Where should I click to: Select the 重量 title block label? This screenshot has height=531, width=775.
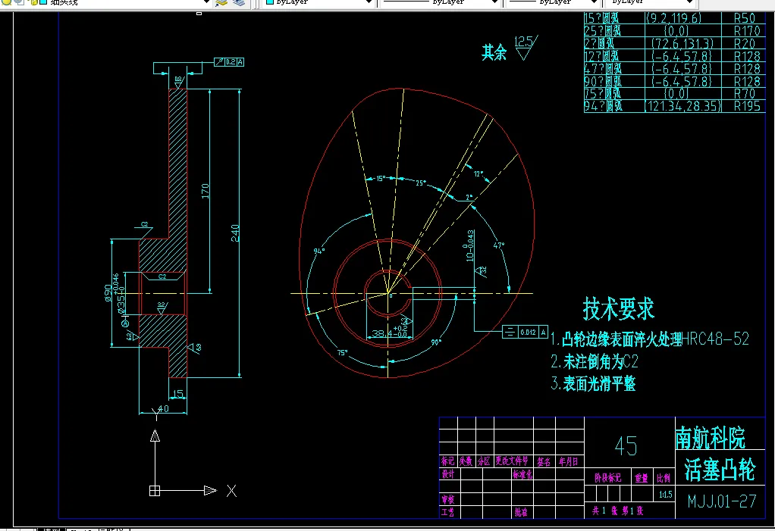click(642, 478)
